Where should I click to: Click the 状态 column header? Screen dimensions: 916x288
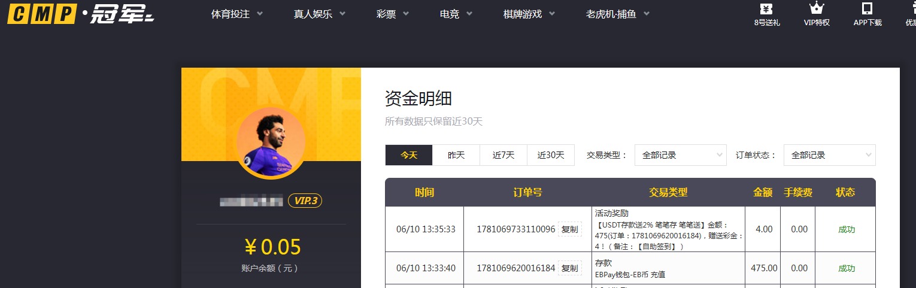[845, 192]
